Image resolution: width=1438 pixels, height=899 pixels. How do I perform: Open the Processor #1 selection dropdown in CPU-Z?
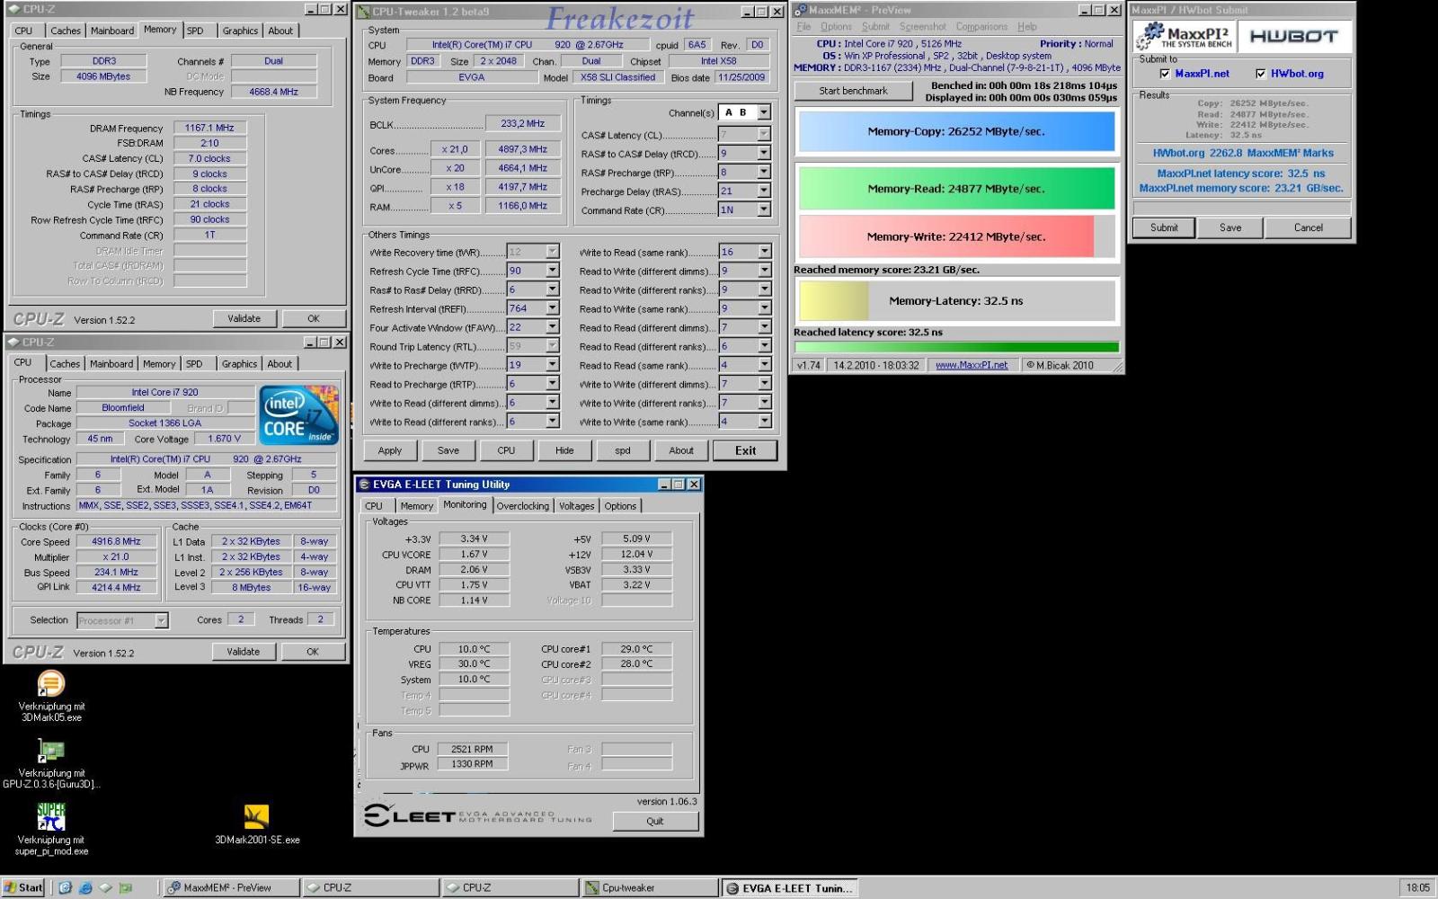[x=161, y=620]
